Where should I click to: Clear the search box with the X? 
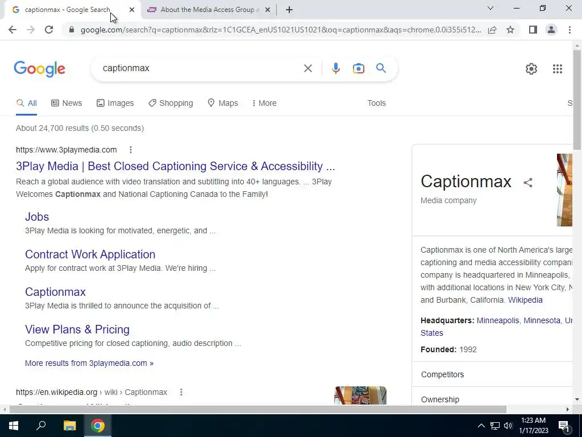[307, 68]
